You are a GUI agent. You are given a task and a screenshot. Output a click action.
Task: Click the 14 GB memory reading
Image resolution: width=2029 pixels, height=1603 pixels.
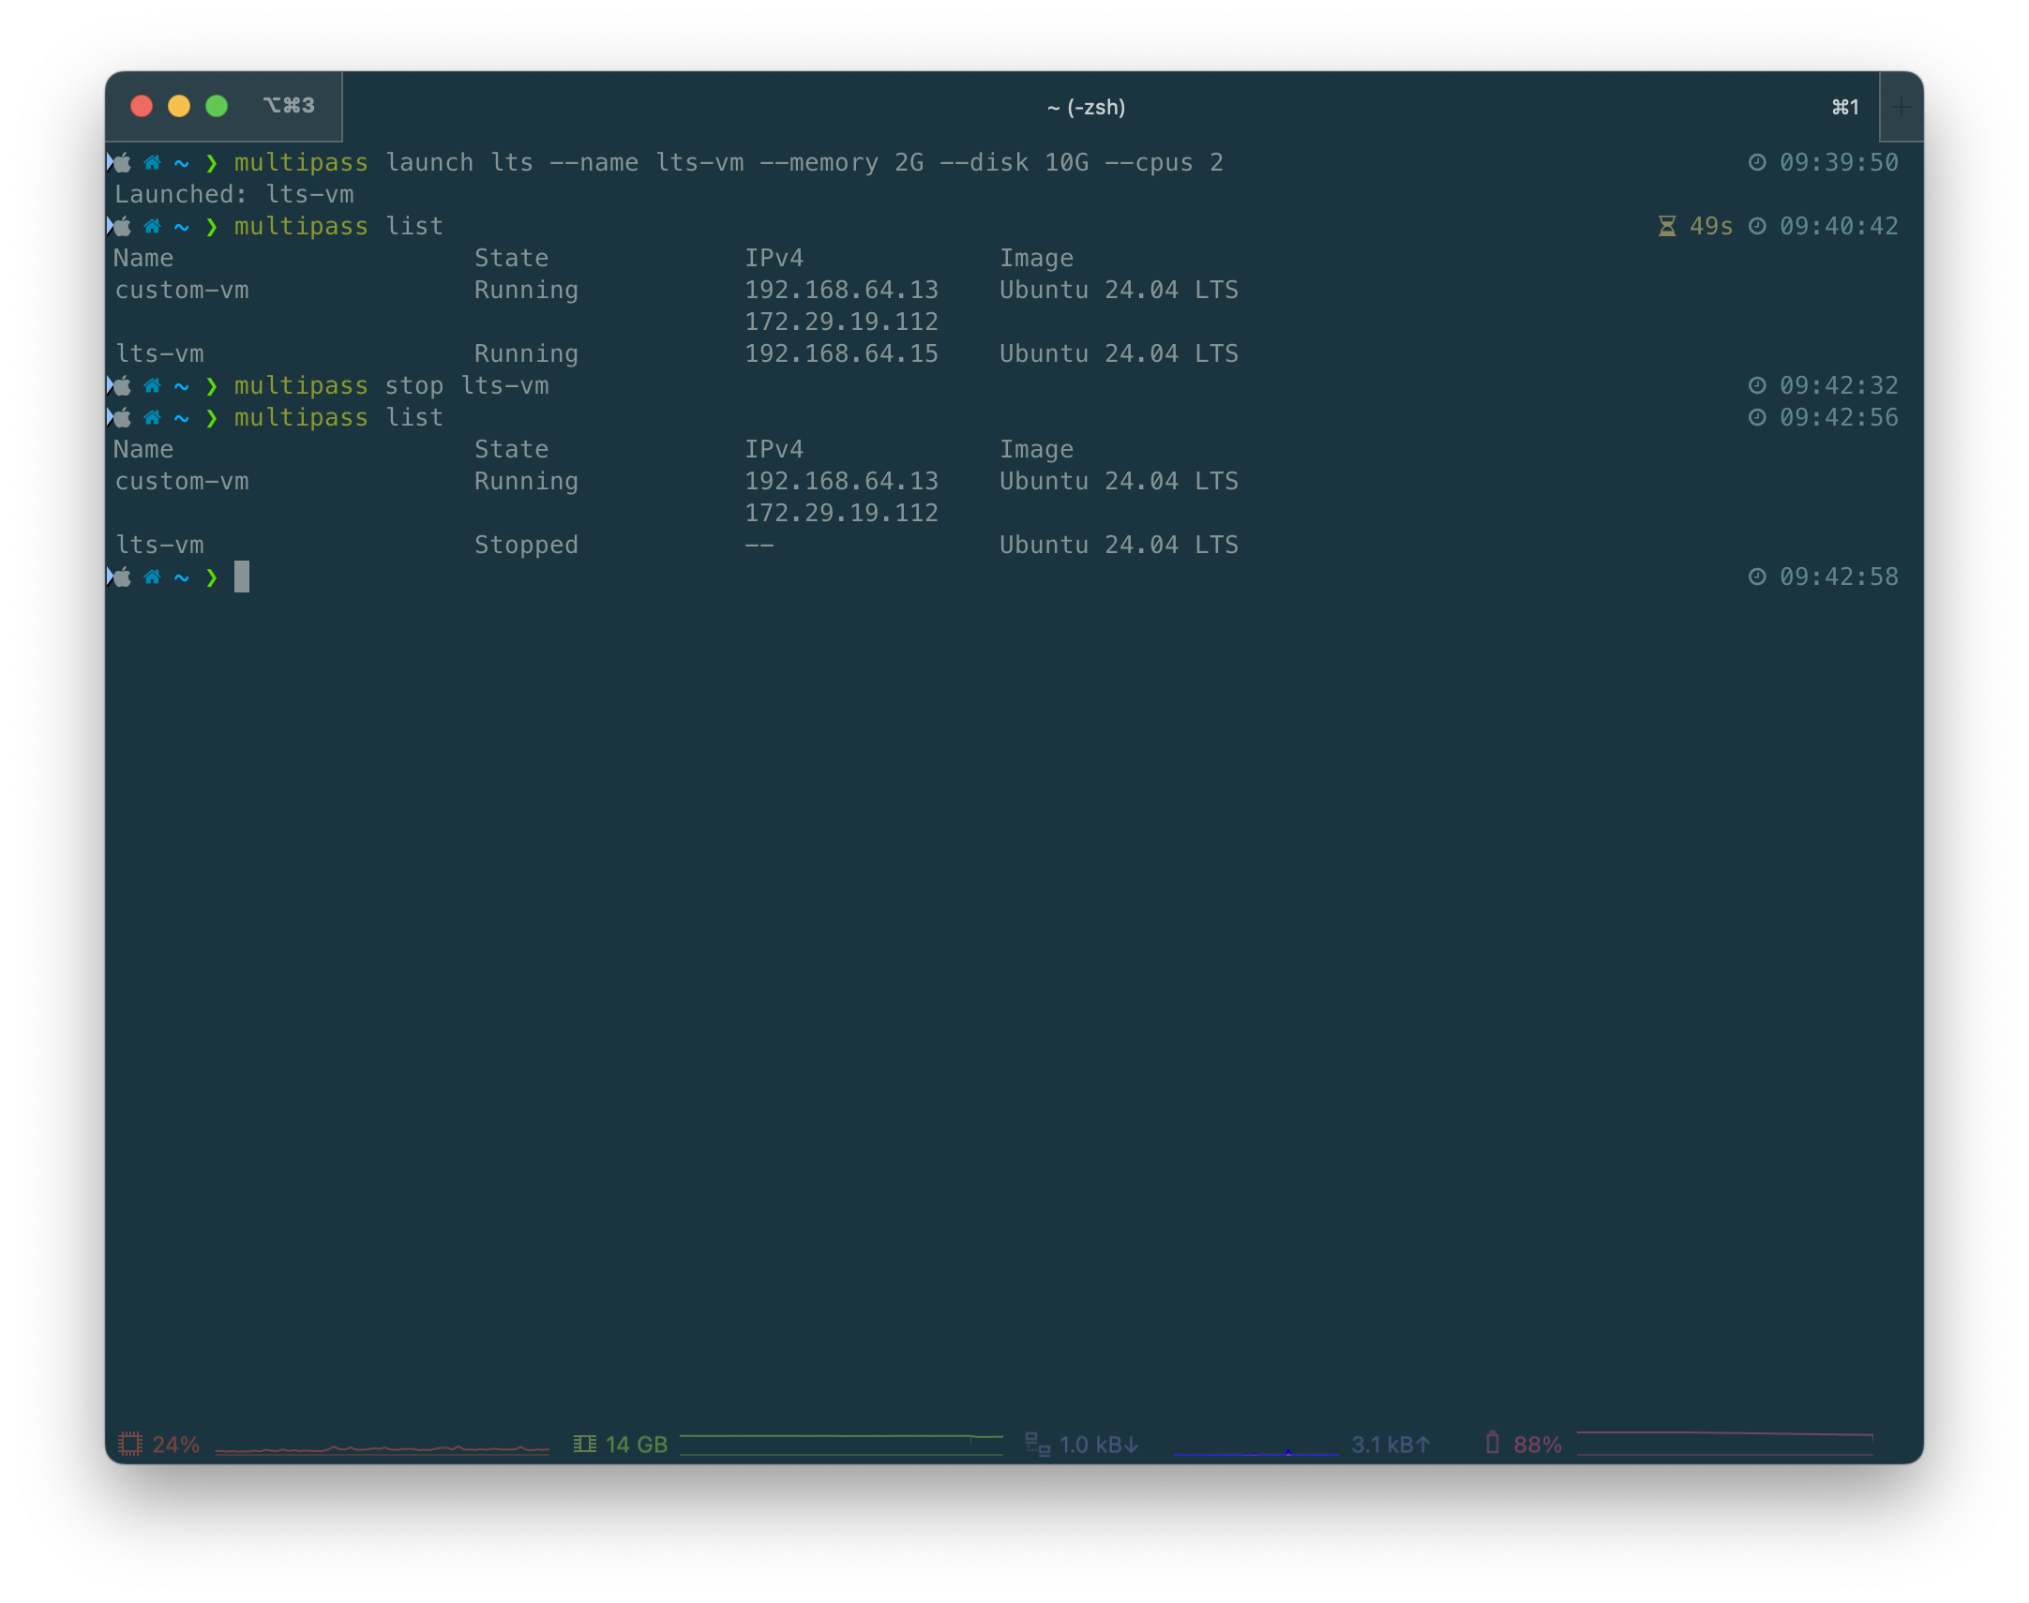(x=637, y=1445)
